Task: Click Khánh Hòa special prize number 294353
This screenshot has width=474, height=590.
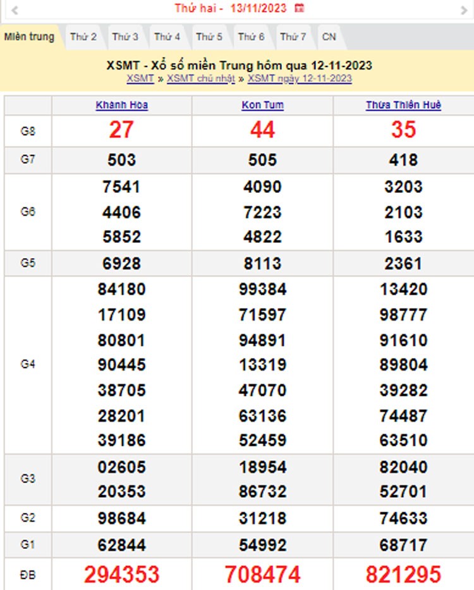Action: [122, 574]
